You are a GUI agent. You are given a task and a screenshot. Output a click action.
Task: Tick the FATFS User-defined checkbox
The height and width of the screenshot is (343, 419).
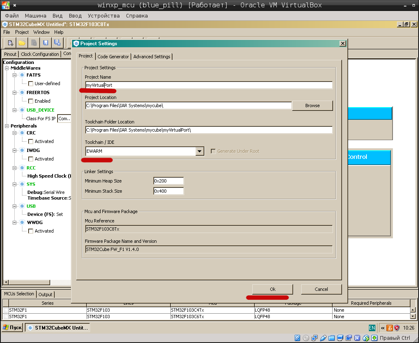point(31,84)
